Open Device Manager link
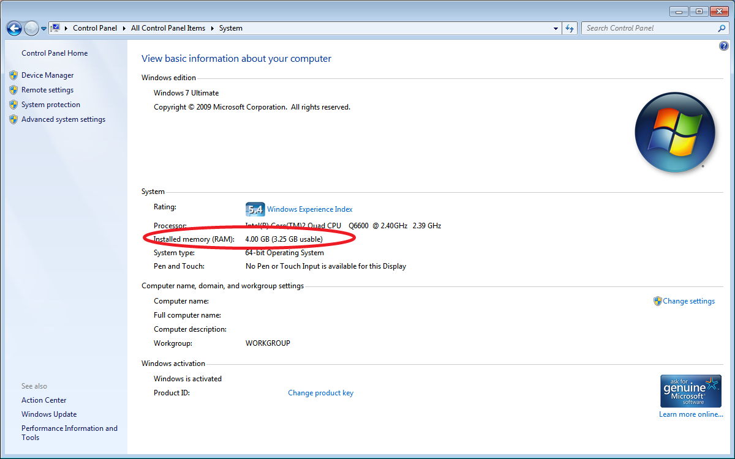Viewport: 735px width, 459px height. 47,75
